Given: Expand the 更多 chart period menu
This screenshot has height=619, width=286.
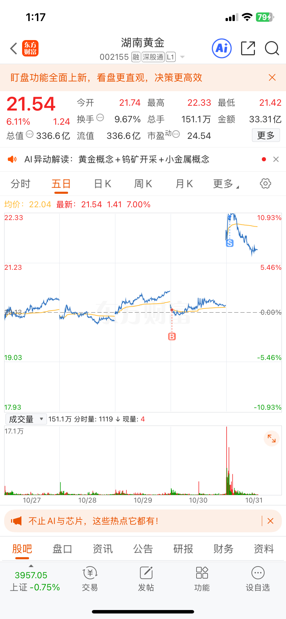Looking at the screenshot, I should click(x=226, y=184).
